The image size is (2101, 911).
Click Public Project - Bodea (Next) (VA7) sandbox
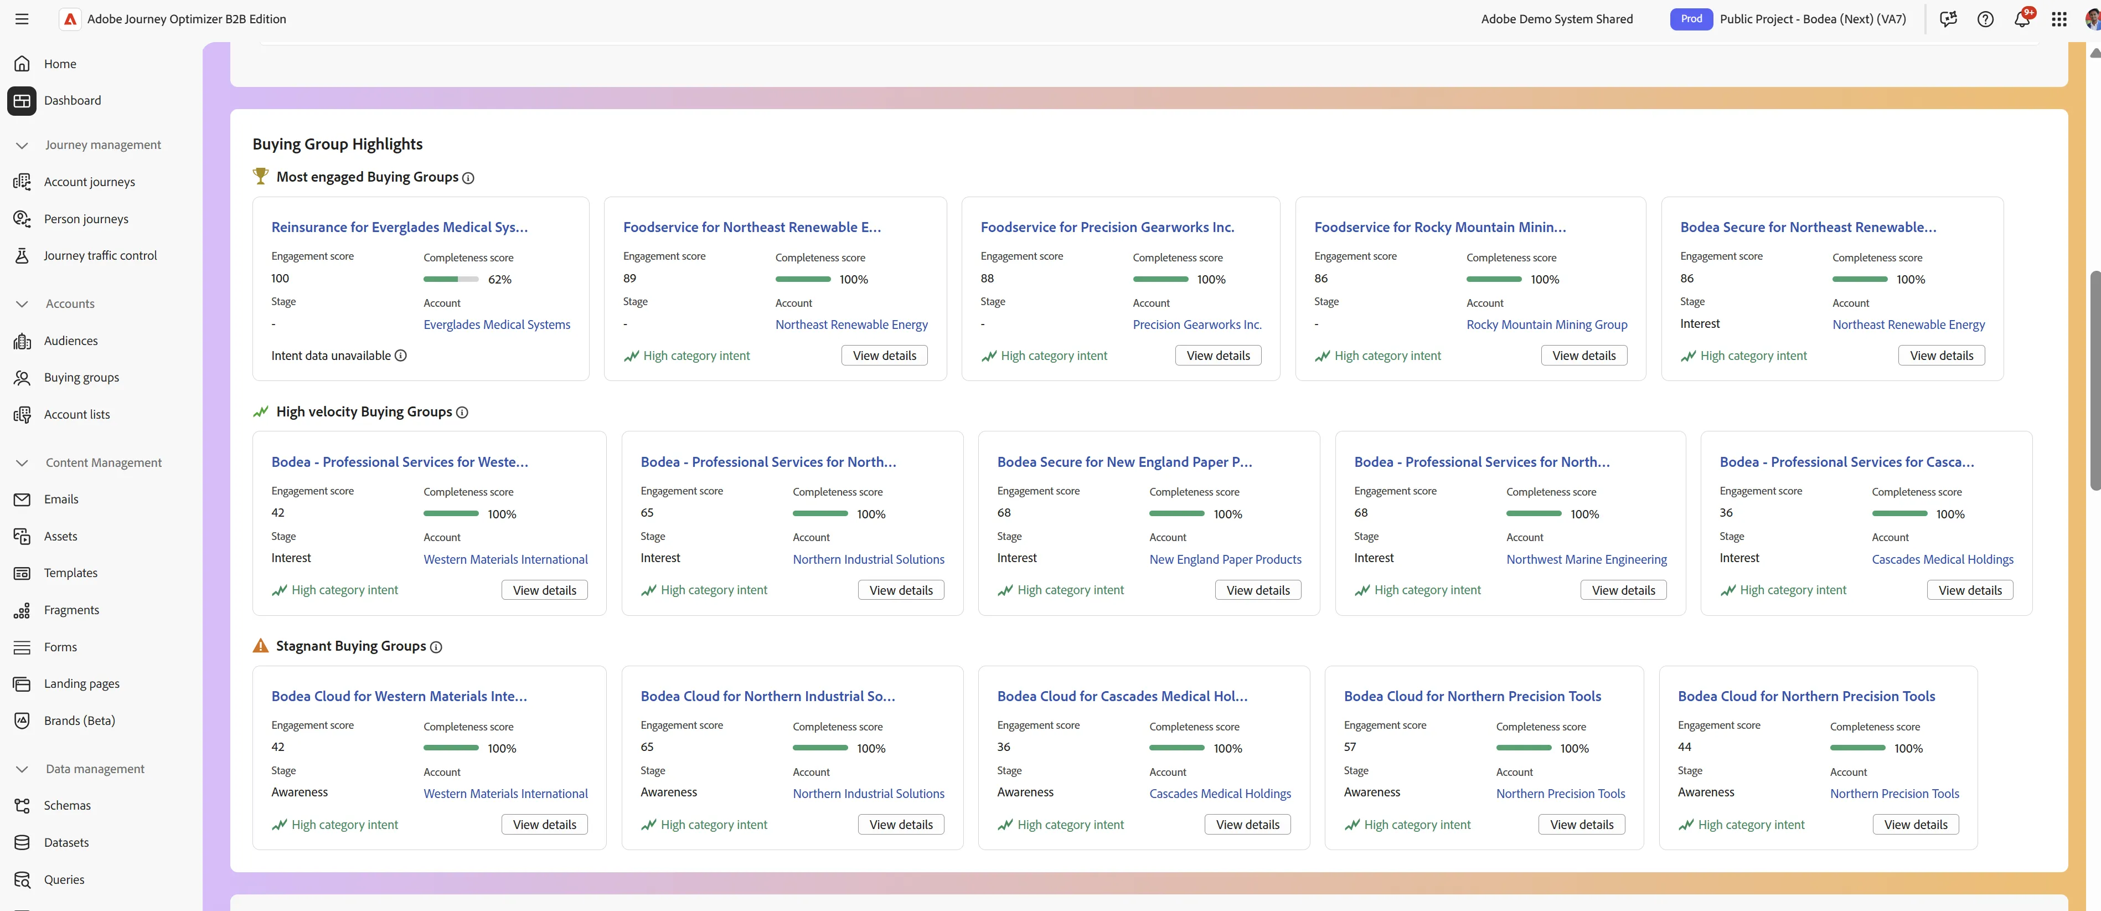tap(1812, 19)
